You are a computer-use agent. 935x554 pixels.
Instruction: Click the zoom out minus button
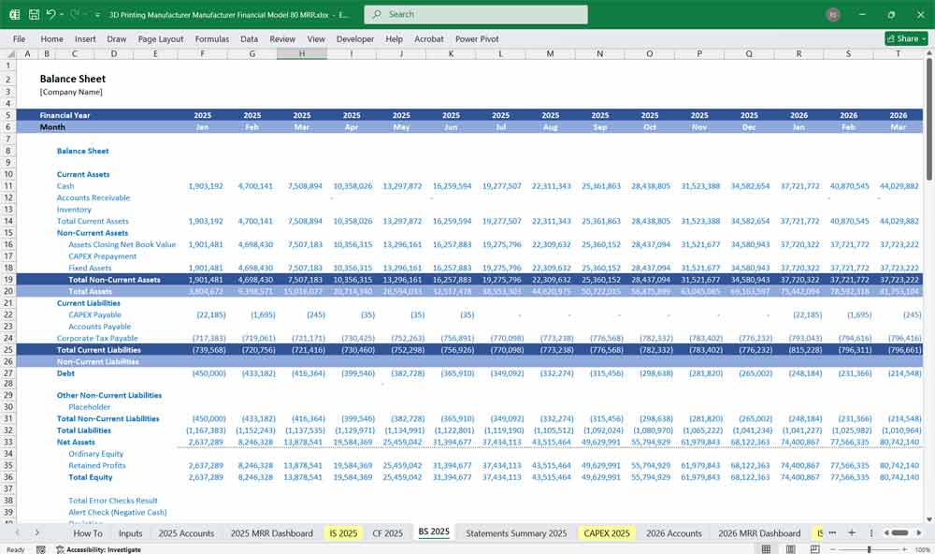click(832, 549)
